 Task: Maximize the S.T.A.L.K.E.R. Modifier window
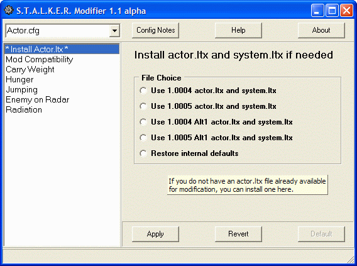[x=332, y=11]
